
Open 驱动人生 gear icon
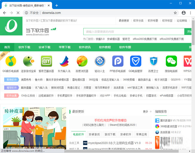[100, 61]
